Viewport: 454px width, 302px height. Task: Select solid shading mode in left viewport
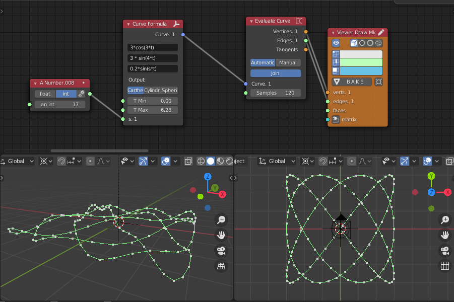click(211, 162)
